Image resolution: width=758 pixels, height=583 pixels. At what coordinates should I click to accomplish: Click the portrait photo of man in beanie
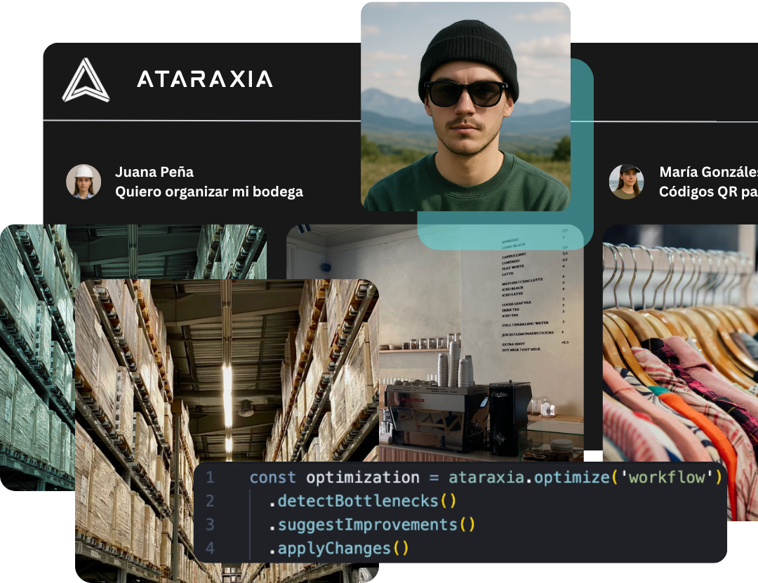coord(465,105)
